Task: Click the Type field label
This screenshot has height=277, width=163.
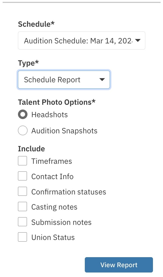Action: (28, 63)
